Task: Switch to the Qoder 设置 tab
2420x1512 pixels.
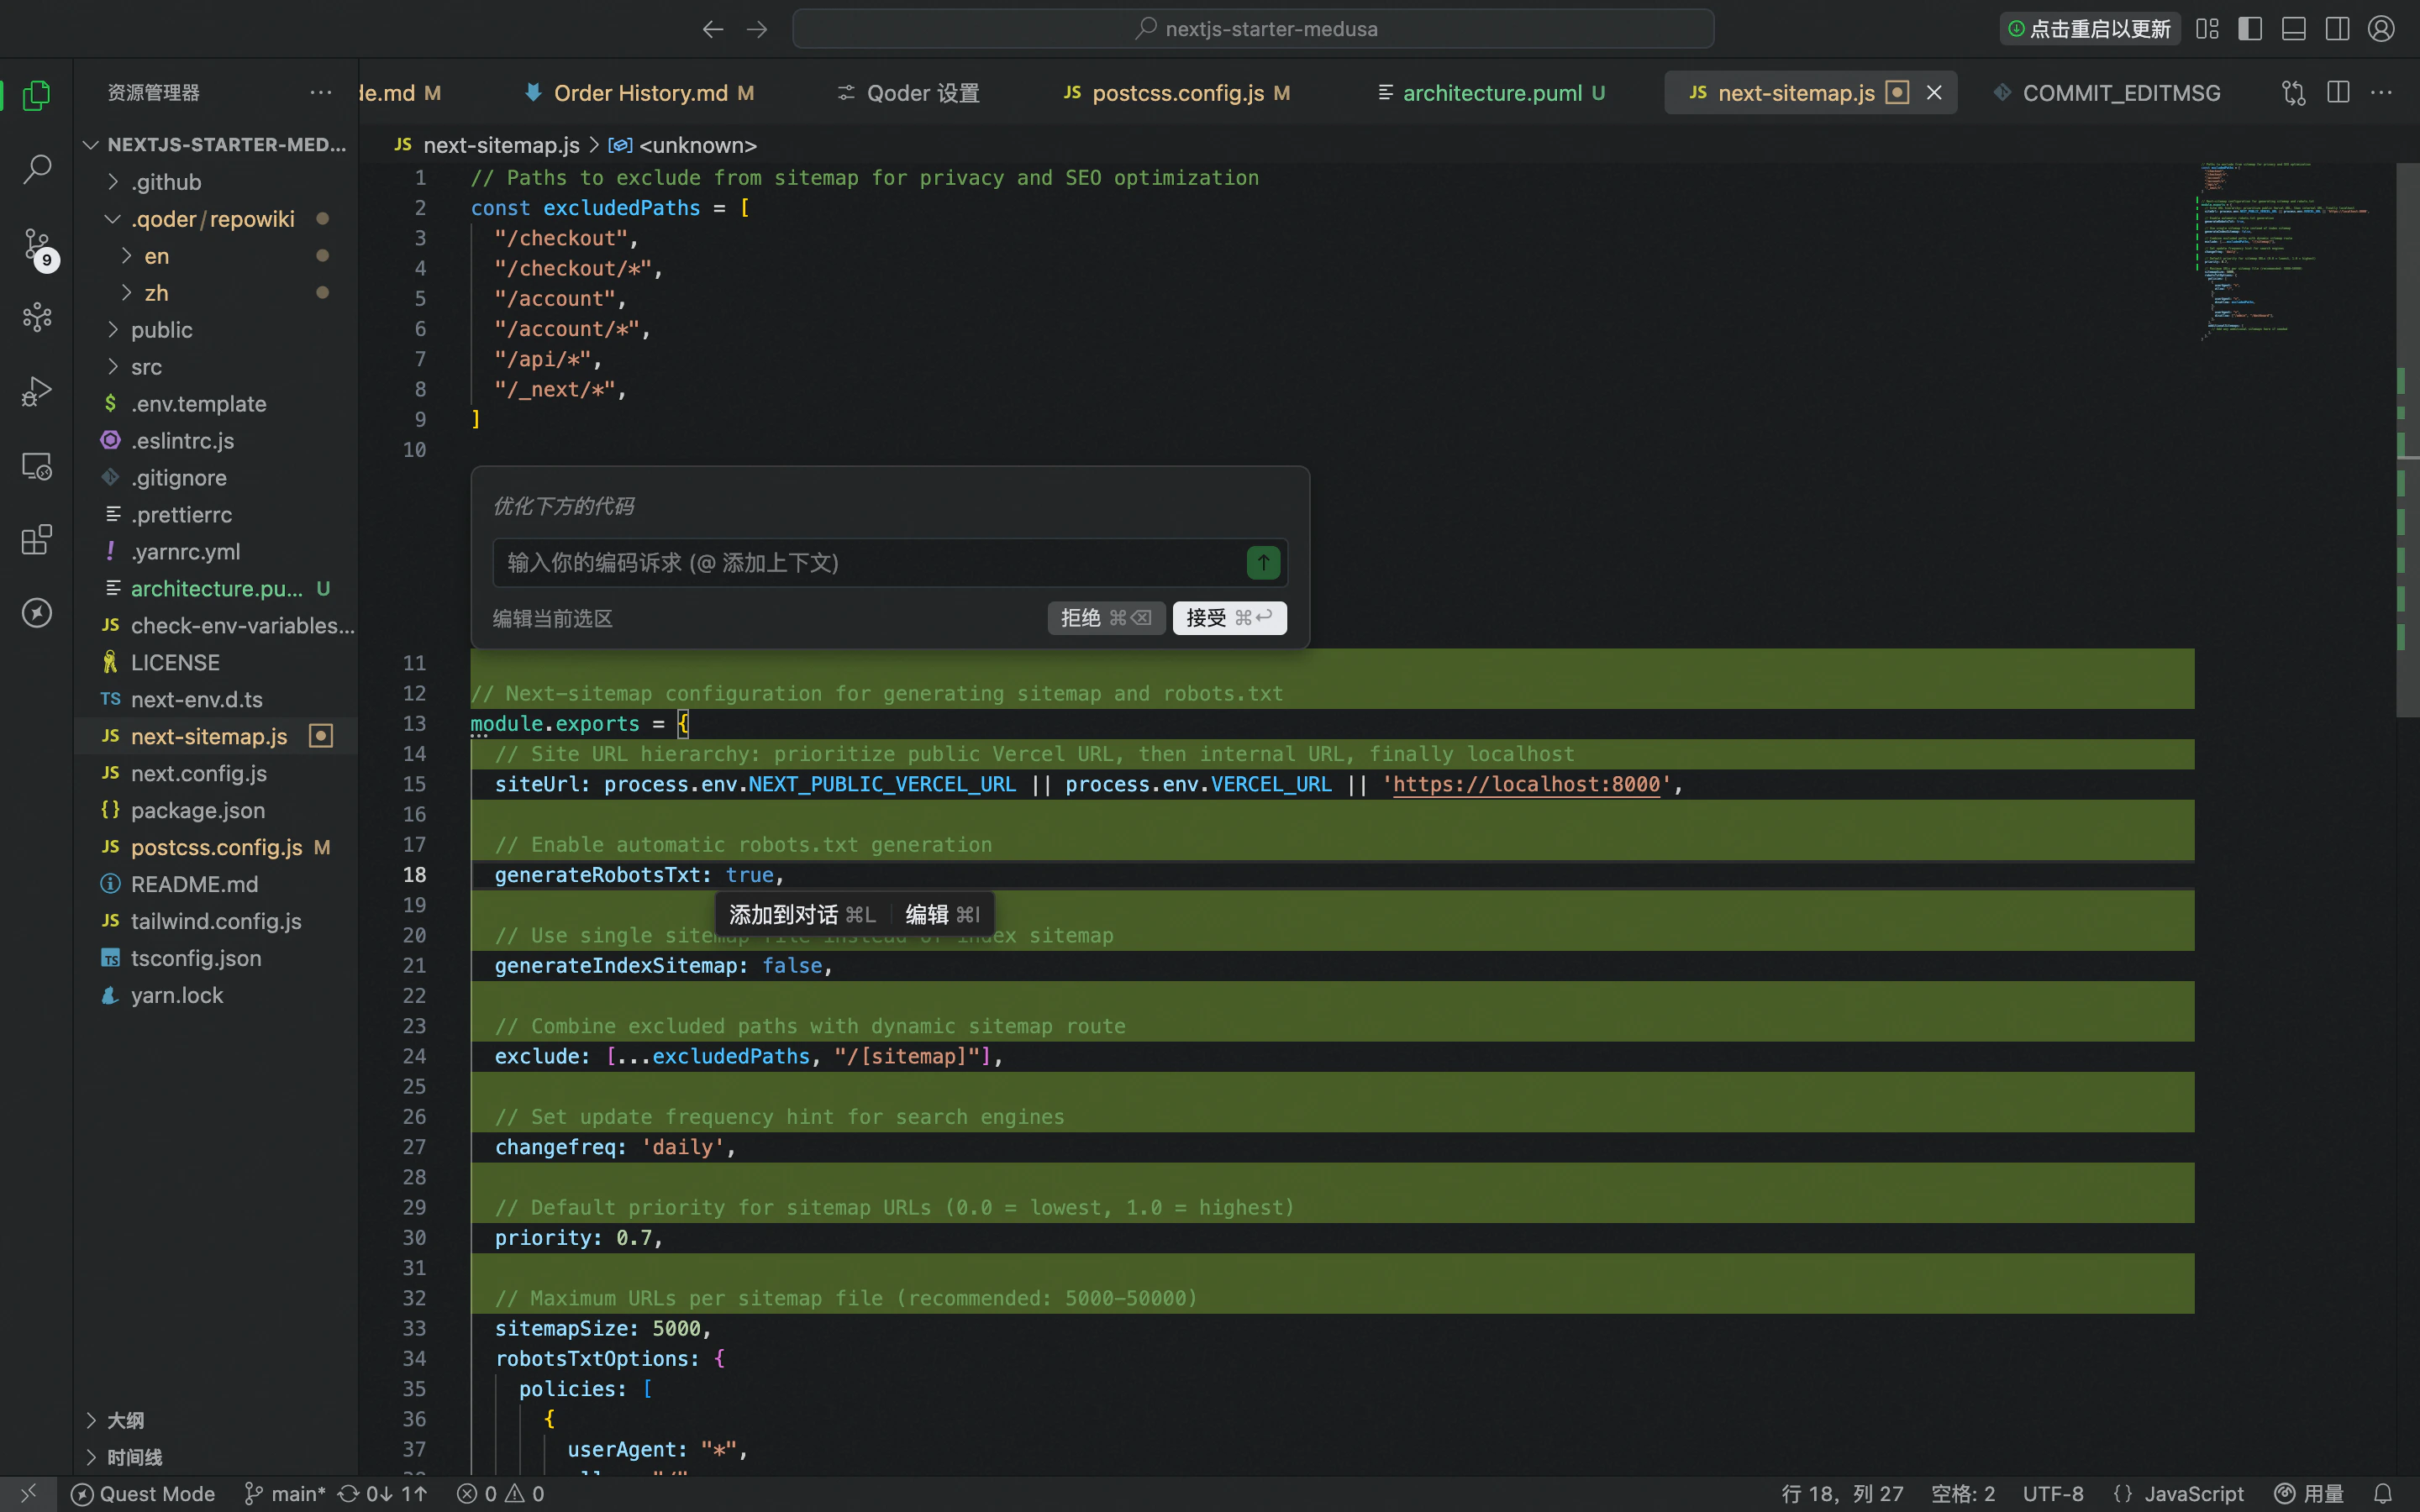Action: [x=908, y=93]
